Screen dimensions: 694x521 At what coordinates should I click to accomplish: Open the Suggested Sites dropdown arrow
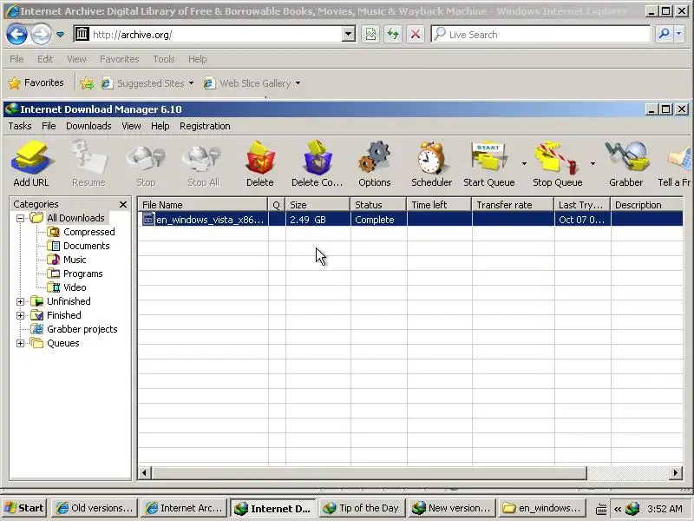pos(191,82)
